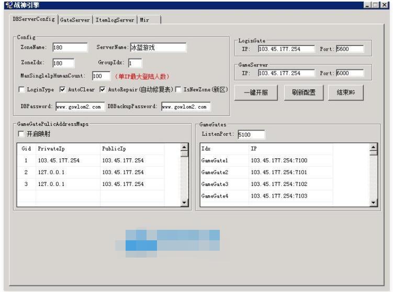Disable the AutoRepair checkbox
Image resolution: width=393 pixels, height=292 pixels.
[x=103, y=90]
